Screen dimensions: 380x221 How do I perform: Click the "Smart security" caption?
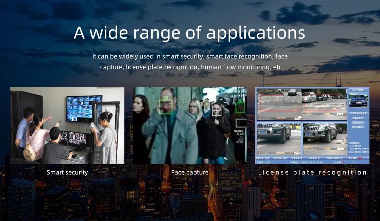point(67,172)
